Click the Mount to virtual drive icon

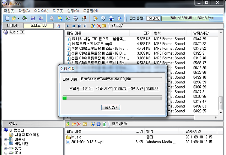(x=76, y=18)
